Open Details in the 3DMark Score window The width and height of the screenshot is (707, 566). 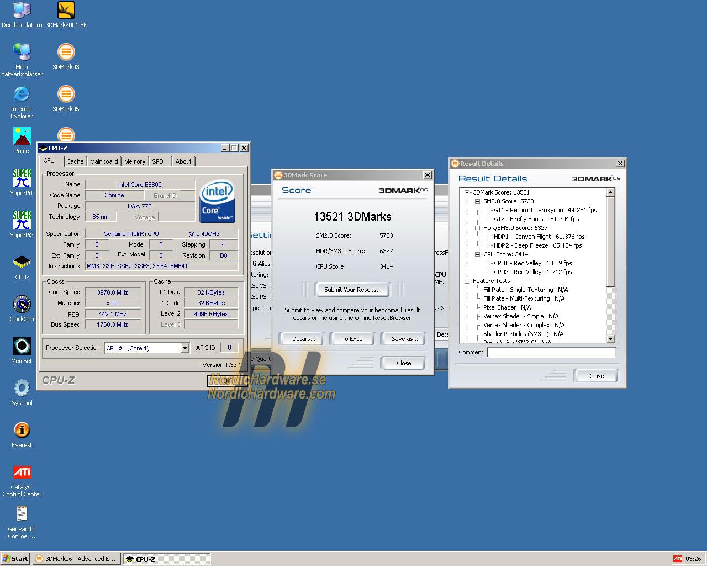[x=303, y=339]
